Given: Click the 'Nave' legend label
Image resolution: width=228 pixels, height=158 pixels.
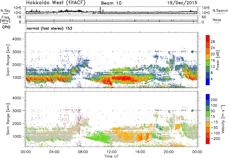Looking at the screenshot, I should tap(217, 20).
